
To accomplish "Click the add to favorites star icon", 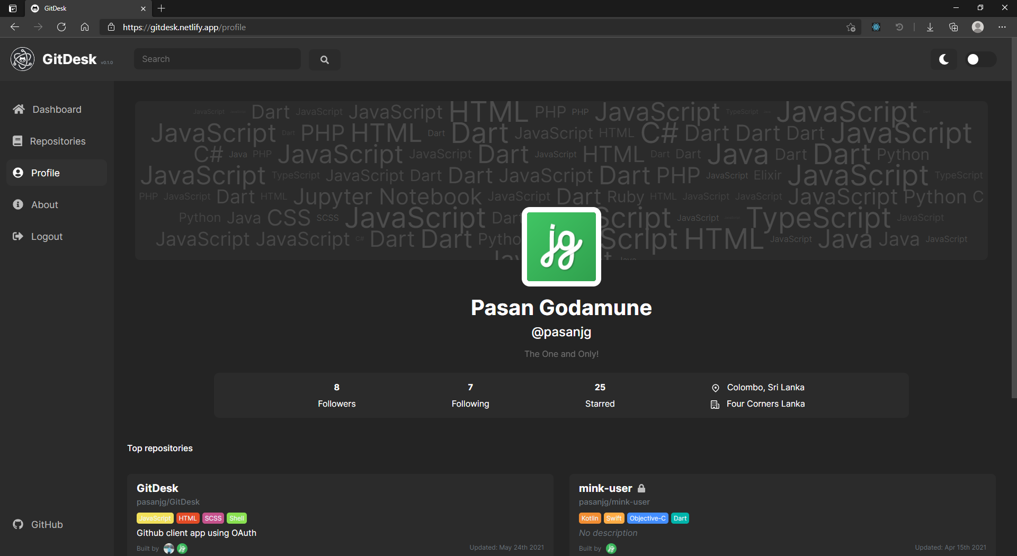I will 851,27.
